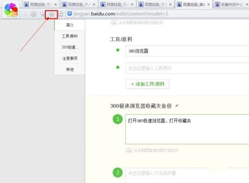This screenshot has width=249, height=183.
Task: Click the step 2 点击这里输入方法或步骤 box
Action: coord(187,175)
